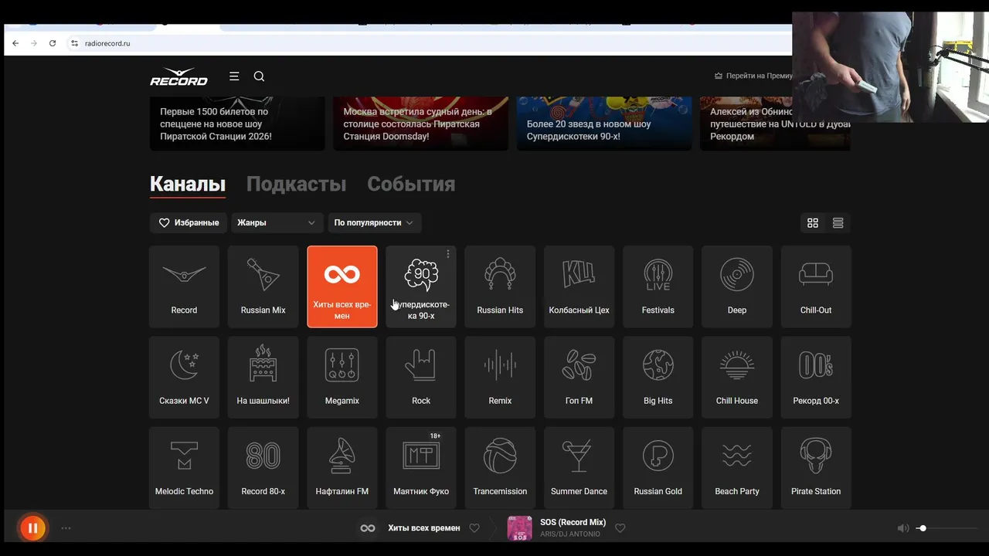
Task: Play the Beach Party channel
Action: click(x=737, y=467)
